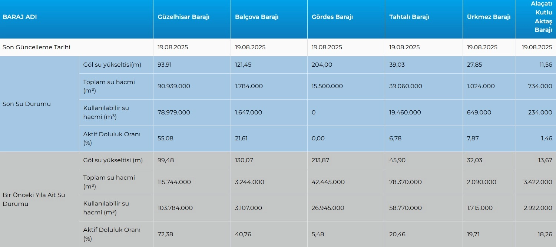Screen dimensions: 556x247
Task: Click the Bir Önceki Yıla Ait Su Durumu label
Action: (34, 199)
